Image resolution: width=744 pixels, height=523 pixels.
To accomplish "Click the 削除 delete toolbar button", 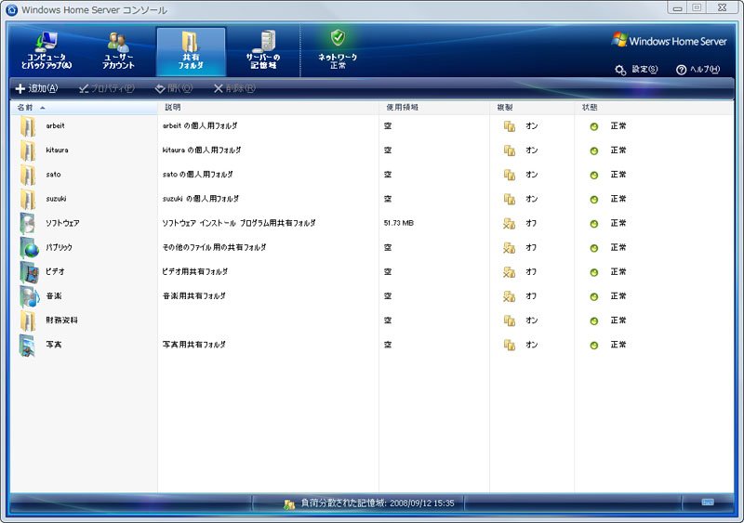I will [234, 88].
